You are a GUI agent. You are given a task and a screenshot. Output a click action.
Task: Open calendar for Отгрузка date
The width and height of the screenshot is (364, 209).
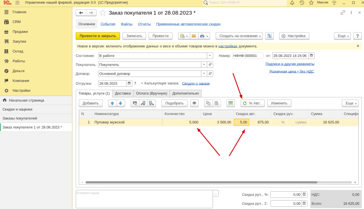click(129, 83)
